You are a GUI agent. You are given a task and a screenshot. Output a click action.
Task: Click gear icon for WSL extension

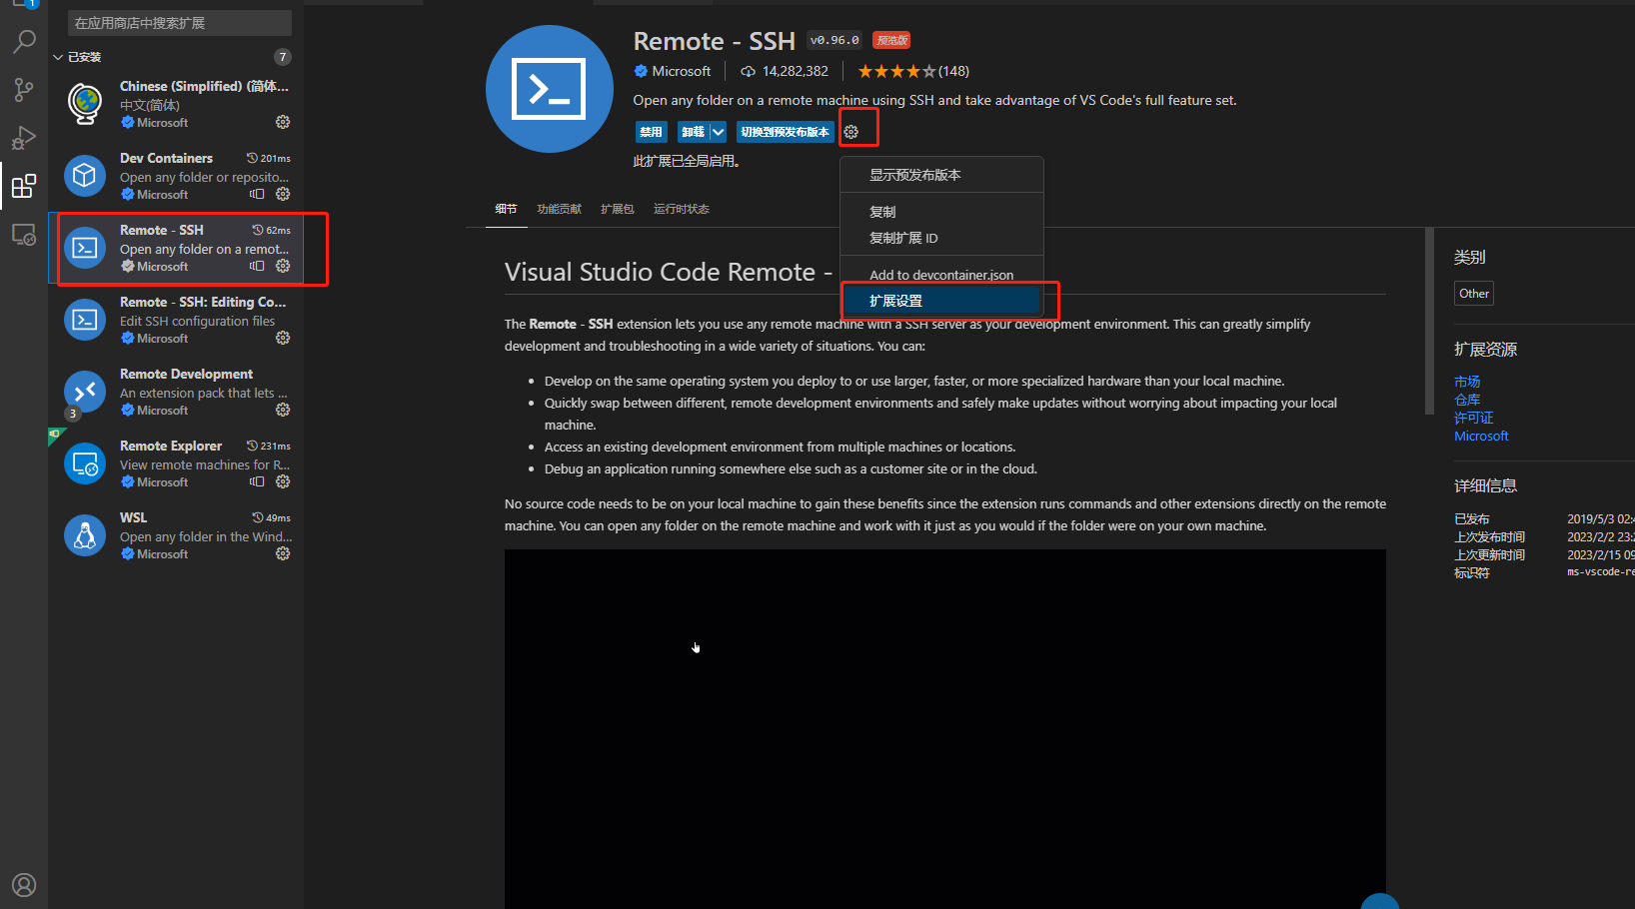click(x=283, y=553)
